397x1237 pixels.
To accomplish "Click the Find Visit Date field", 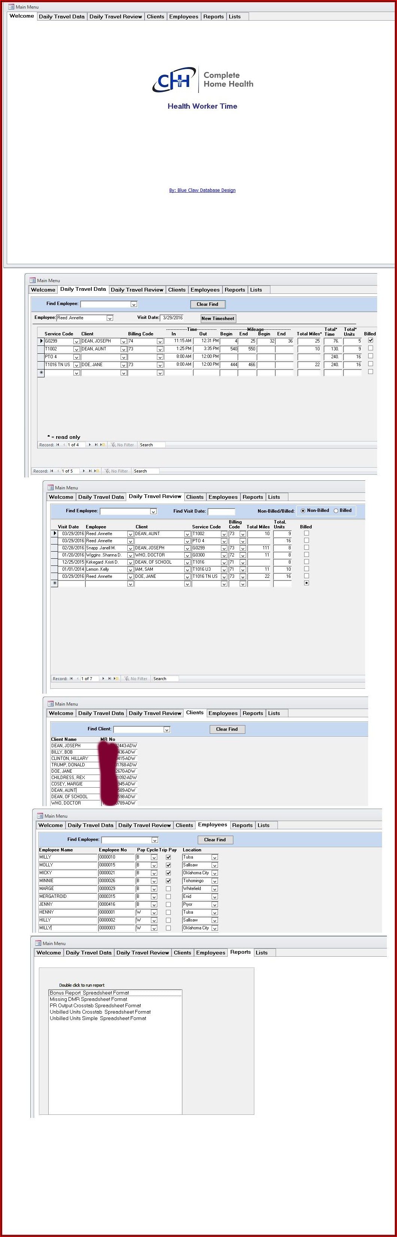I will pos(221,512).
